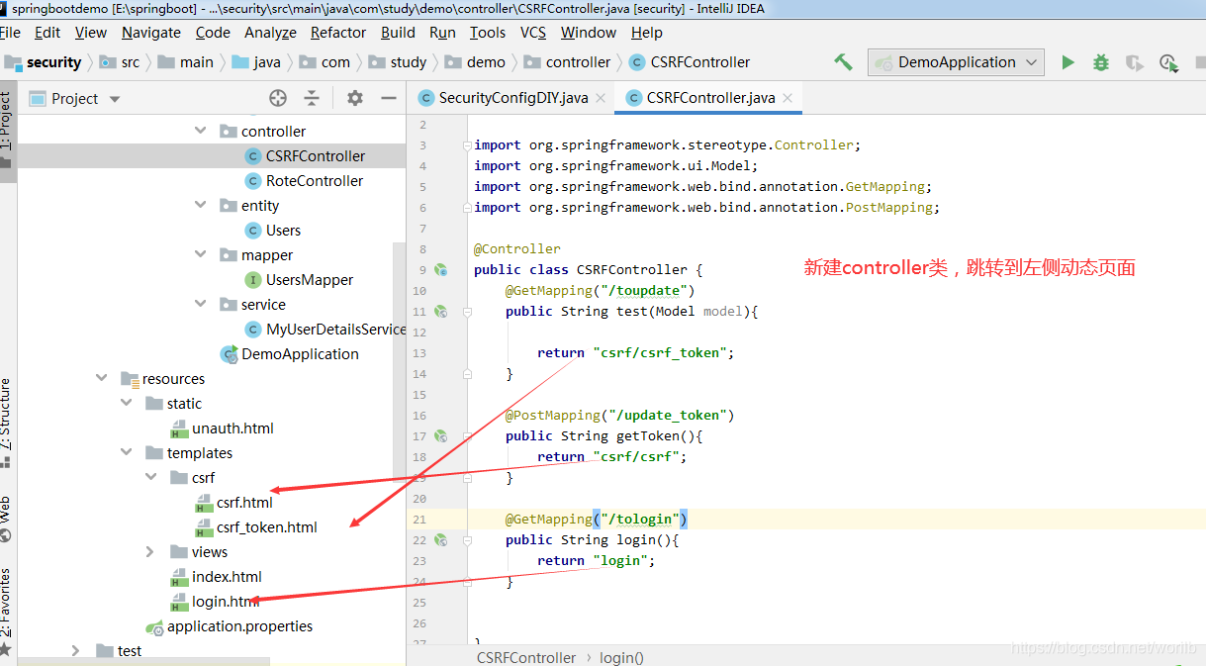Open the Build menu
The width and height of the screenshot is (1206, 666).
tap(398, 32)
